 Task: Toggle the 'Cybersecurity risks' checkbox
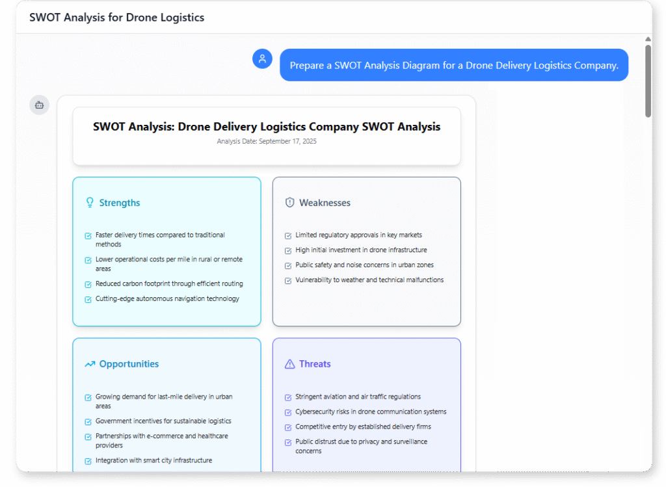pos(288,412)
